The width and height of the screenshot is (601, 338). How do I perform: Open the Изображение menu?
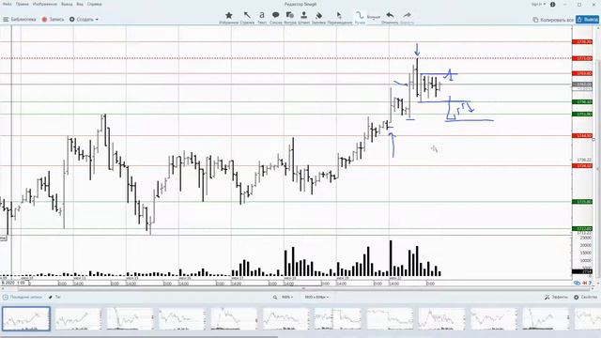coord(45,4)
